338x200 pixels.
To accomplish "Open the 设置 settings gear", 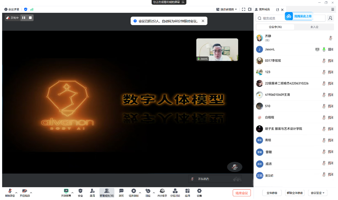I will coord(199,192).
